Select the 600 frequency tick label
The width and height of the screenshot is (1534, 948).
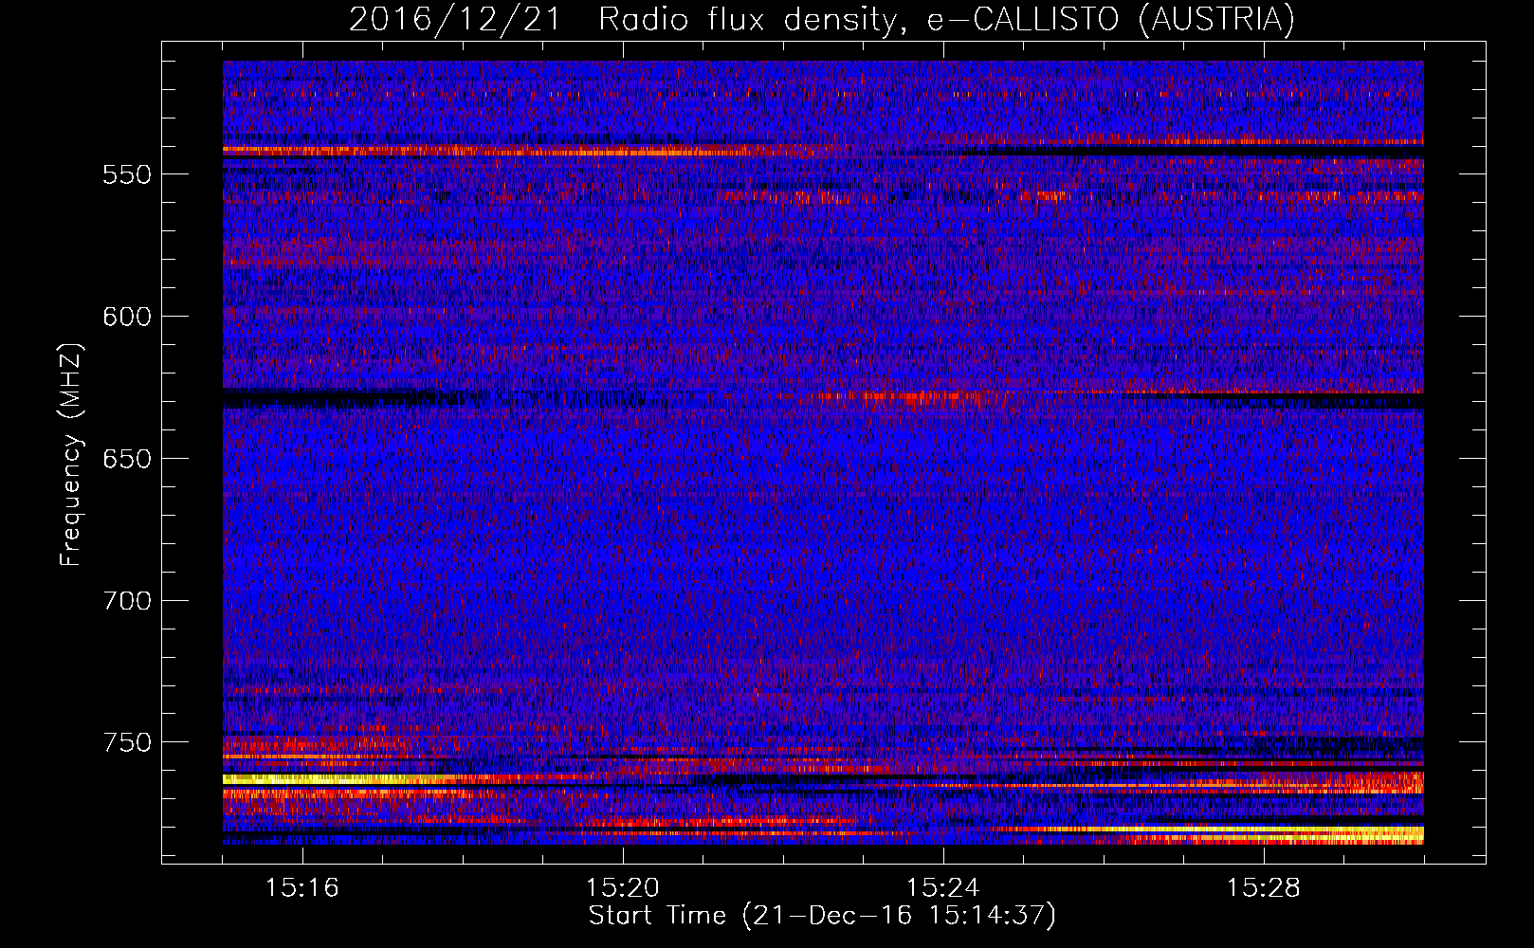pyautogui.click(x=127, y=317)
